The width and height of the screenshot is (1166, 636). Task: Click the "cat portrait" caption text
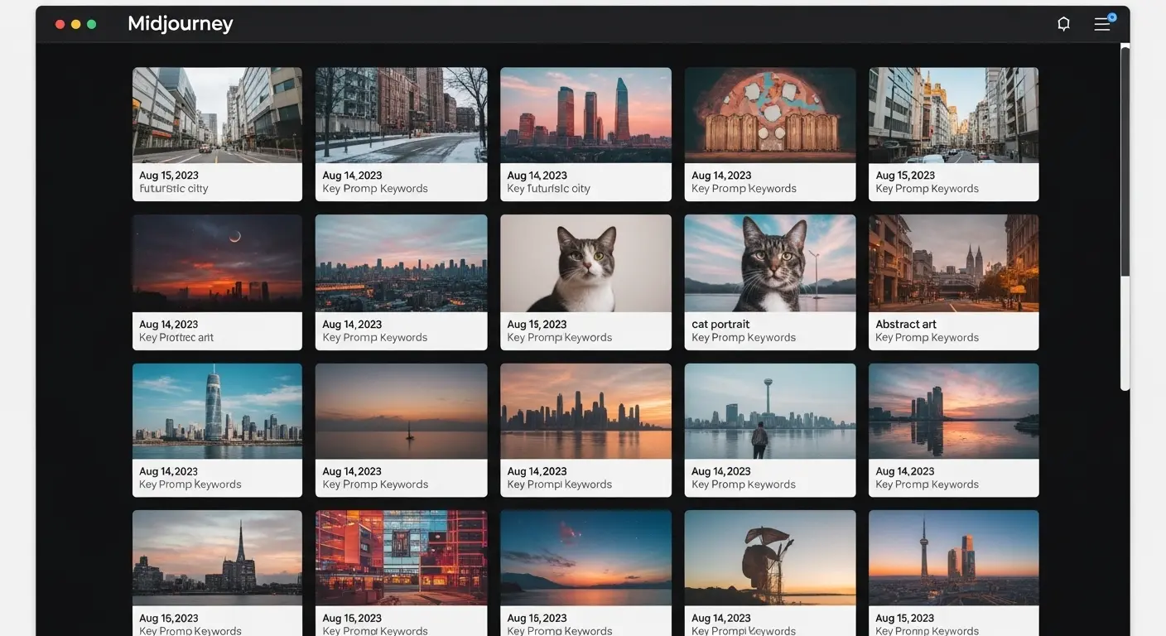(720, 325)
